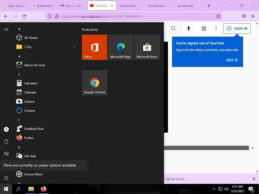
Task: Open the Microsoft Store tile
Action: pos(147,47)
